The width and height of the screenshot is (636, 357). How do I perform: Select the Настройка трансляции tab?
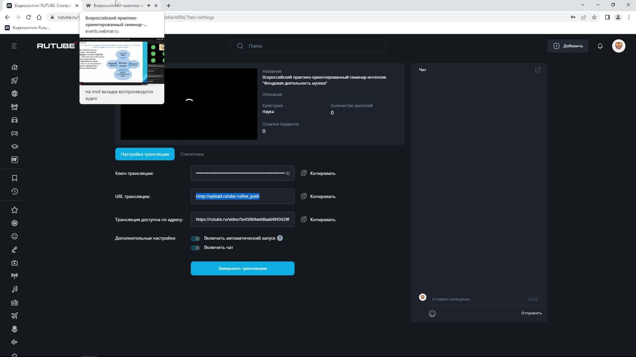145,154
